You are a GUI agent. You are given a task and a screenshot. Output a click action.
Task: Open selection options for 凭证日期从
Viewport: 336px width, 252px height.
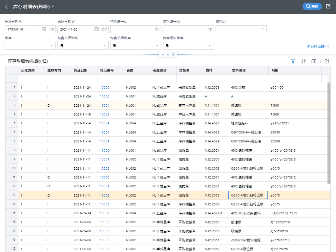click(52, 29)
